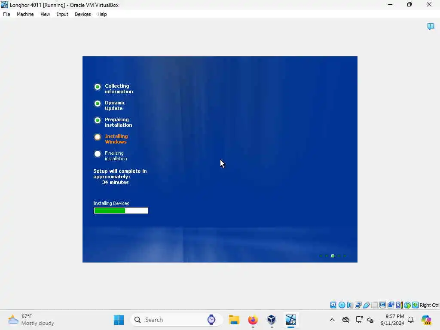Open the Windows Start button

pos(119,320)
